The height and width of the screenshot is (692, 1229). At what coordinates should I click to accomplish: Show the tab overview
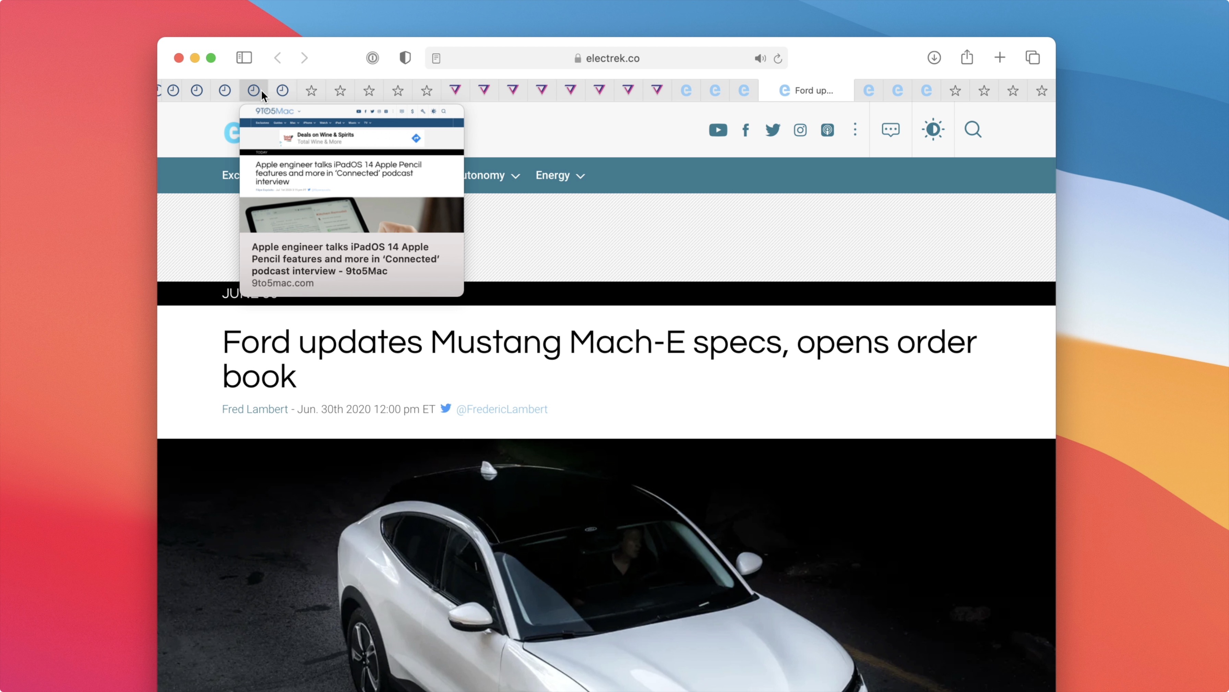[x=1033, y=58]
